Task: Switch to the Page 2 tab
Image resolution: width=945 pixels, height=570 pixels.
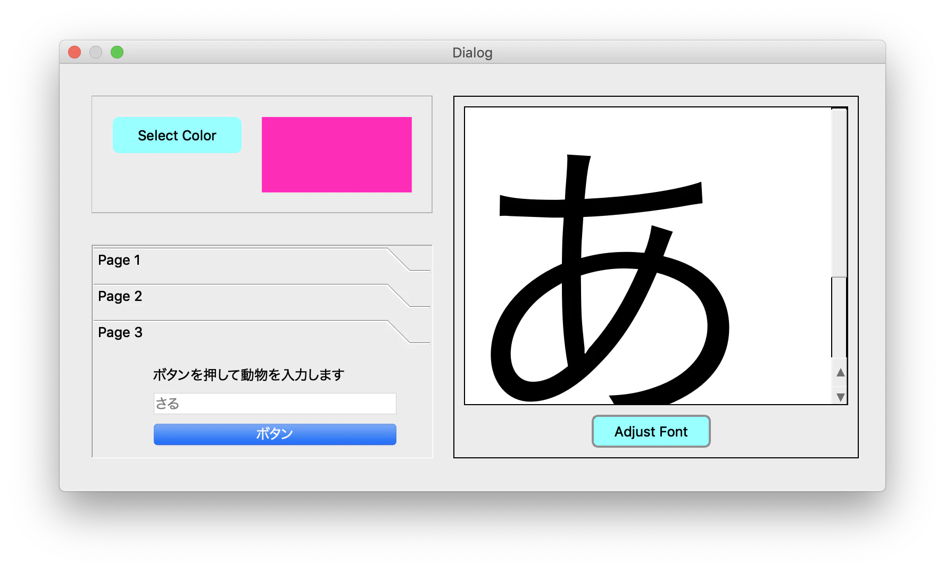Action: 262,296
